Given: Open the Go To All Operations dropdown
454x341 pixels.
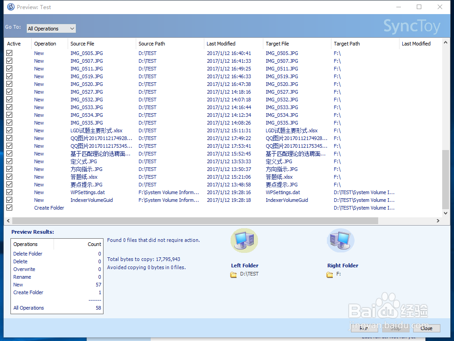Looking at the screenshot, I should [51, 28].
